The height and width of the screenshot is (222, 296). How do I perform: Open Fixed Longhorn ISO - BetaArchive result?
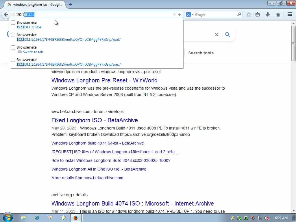[95, 120]
